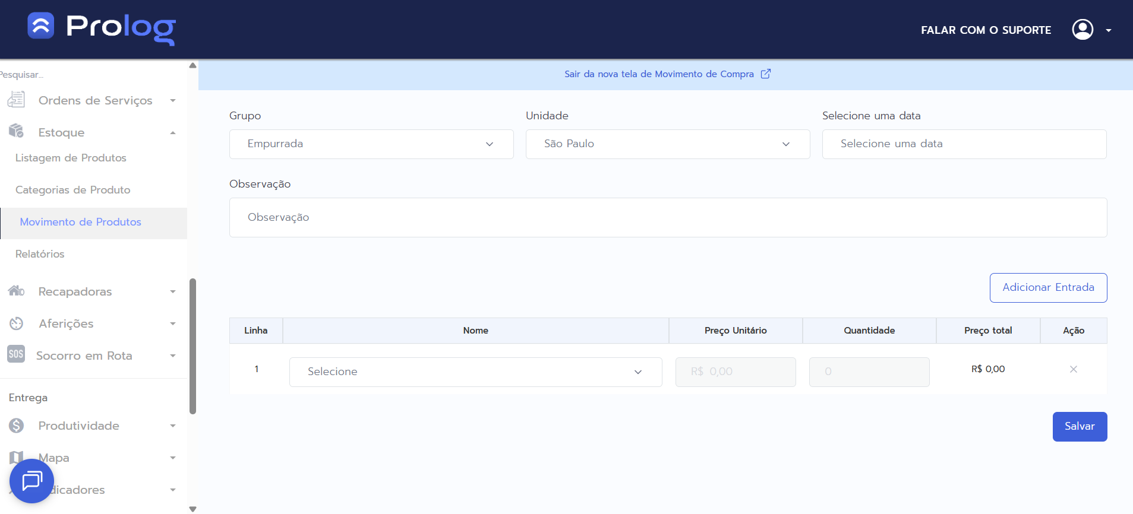1133x514 pixels.
Task: Click the SOS Socorro em Rota icon
Action: [x=16, y=355]
